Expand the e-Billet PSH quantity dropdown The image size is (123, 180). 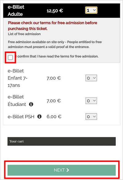tap(91, 117)
